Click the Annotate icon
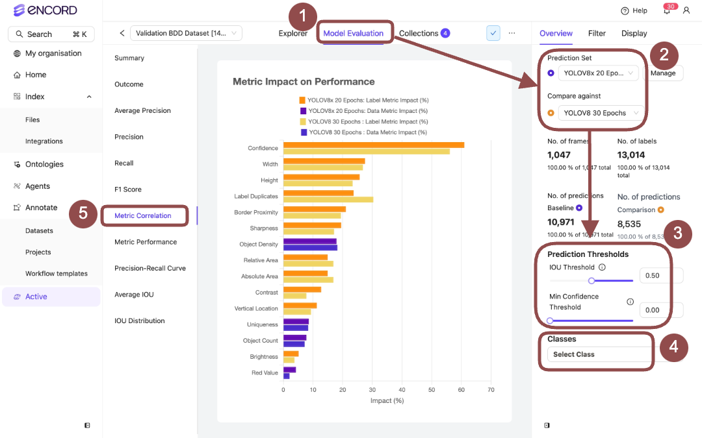Viewport: 702px width, 438px height. pos(17,208)
